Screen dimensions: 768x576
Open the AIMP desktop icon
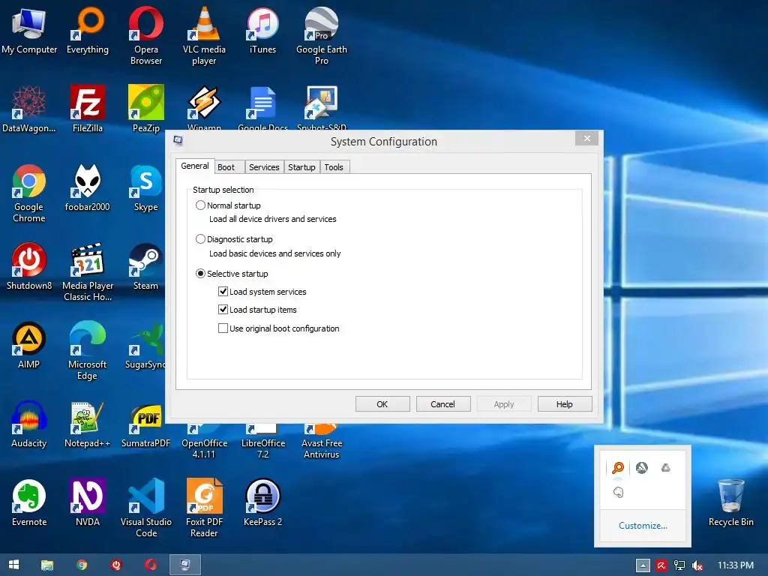point(29,345)
